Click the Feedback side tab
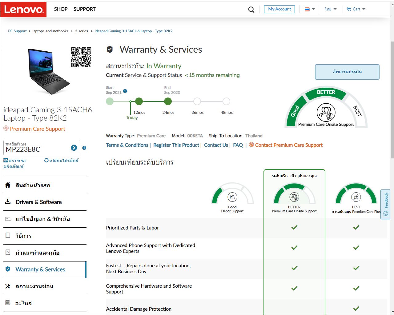Image resolution: width=394 pixels, height=315 pixels. [x=386, y=204]
